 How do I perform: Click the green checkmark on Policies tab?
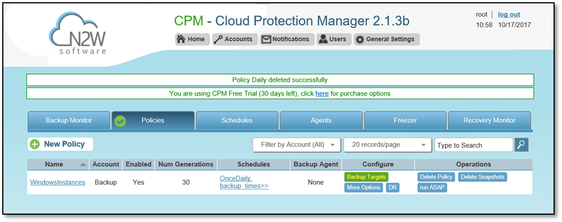click(120, 121)
